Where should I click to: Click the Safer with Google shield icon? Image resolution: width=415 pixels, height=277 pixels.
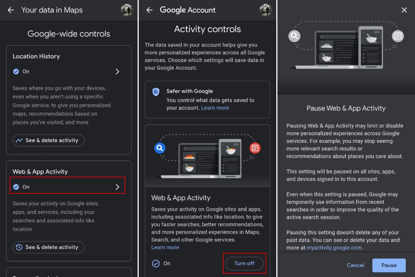[156, 92]
